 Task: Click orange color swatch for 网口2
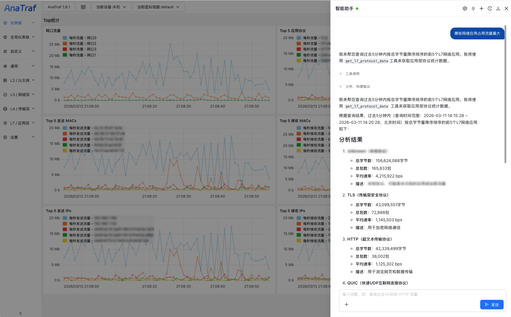click(65, 44)
